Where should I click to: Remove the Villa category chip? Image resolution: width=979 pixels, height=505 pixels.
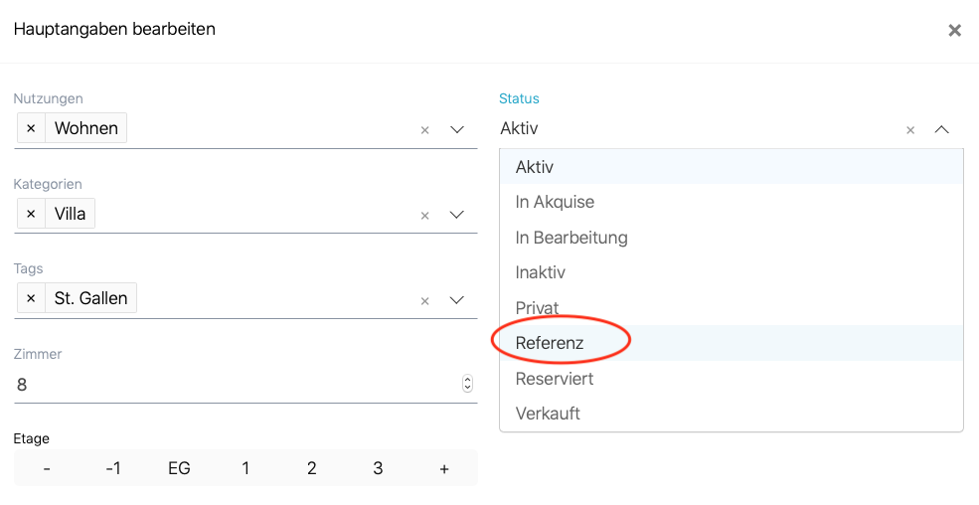(x=31, y=214)
